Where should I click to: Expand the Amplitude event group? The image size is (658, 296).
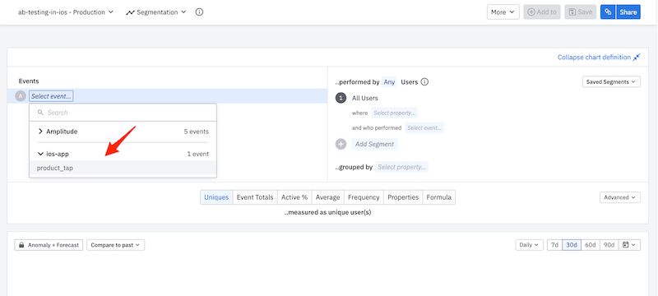coord(123,132)
